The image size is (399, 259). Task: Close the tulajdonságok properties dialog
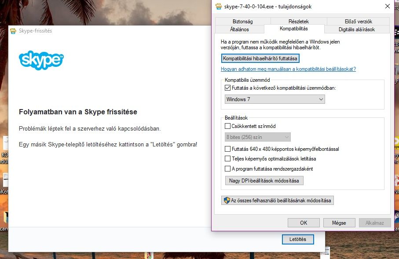[x=387, y=6]
